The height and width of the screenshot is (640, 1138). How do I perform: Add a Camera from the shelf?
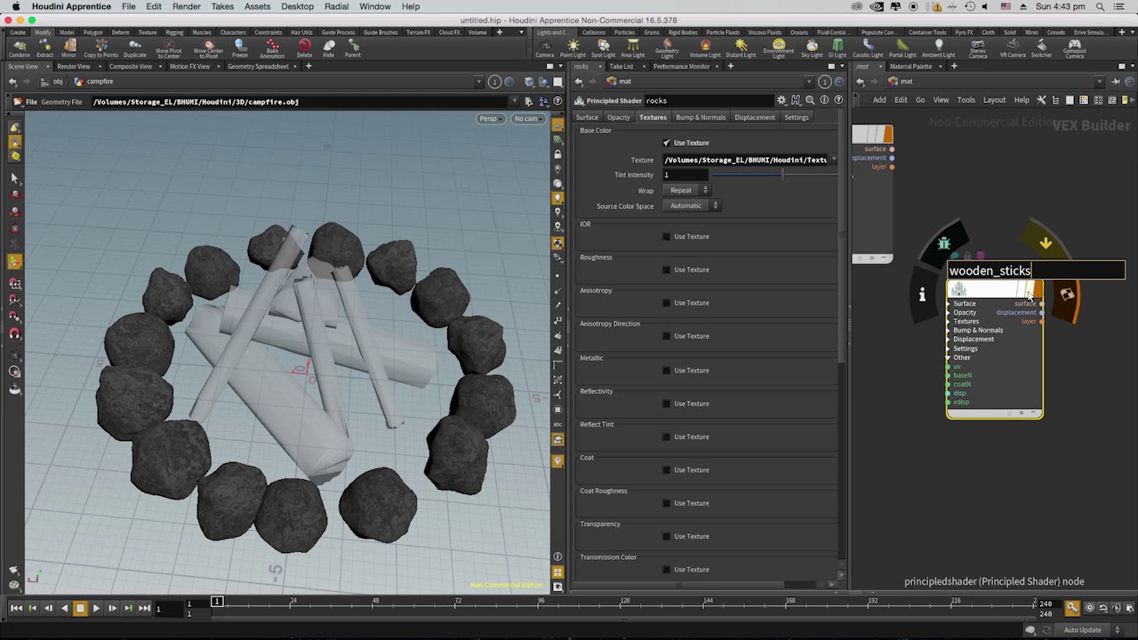[x=545, y=48]
